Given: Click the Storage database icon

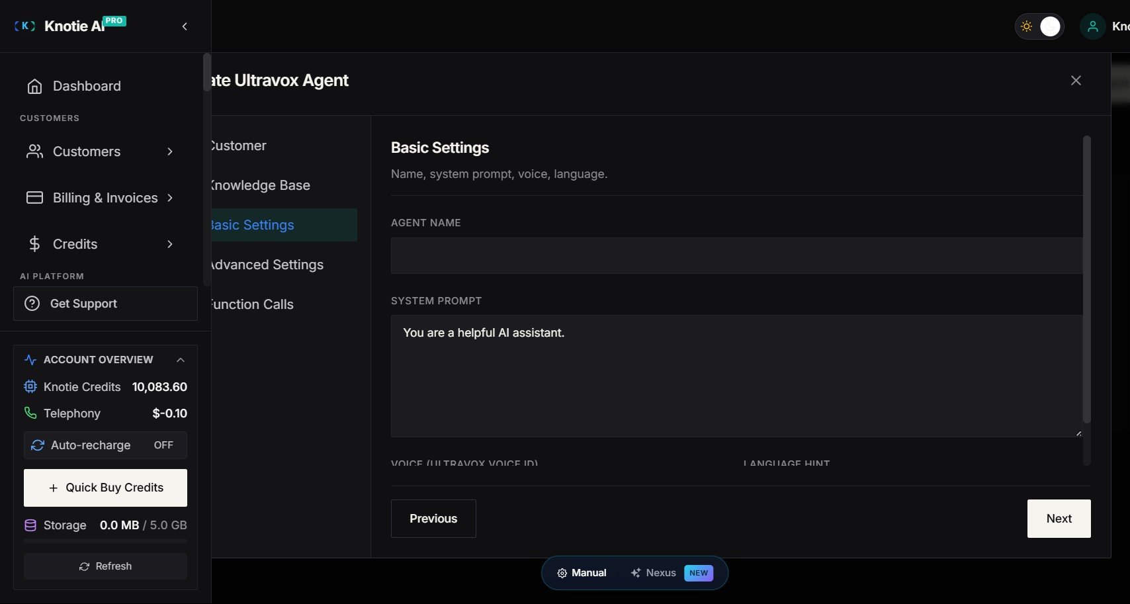Looking at the screenshot, I should point(30,525).
